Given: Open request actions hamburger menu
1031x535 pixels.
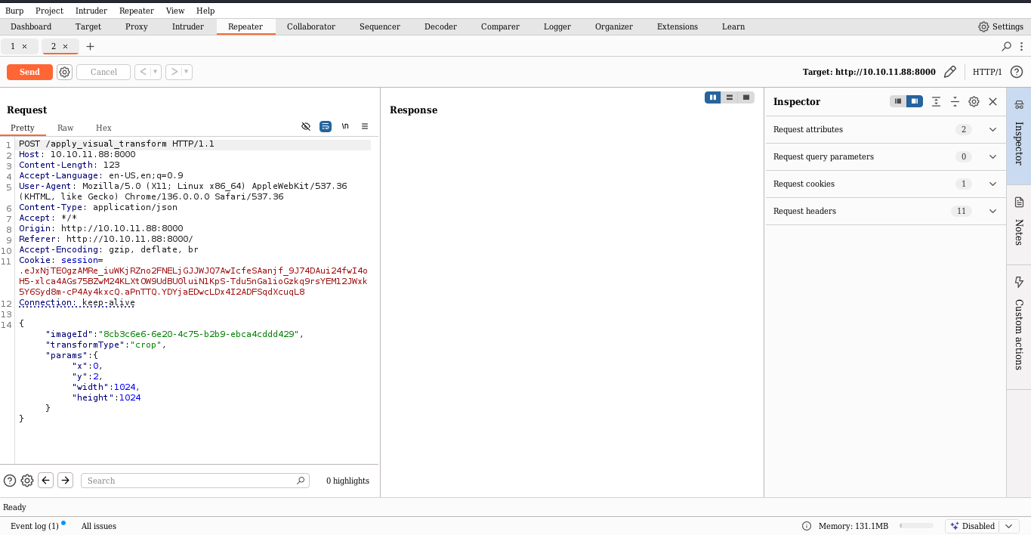Looking at the screenshot, I should [365, 127].
